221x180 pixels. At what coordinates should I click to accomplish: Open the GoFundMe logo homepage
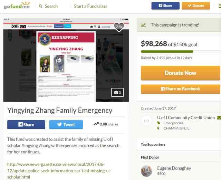pos(17,6)
